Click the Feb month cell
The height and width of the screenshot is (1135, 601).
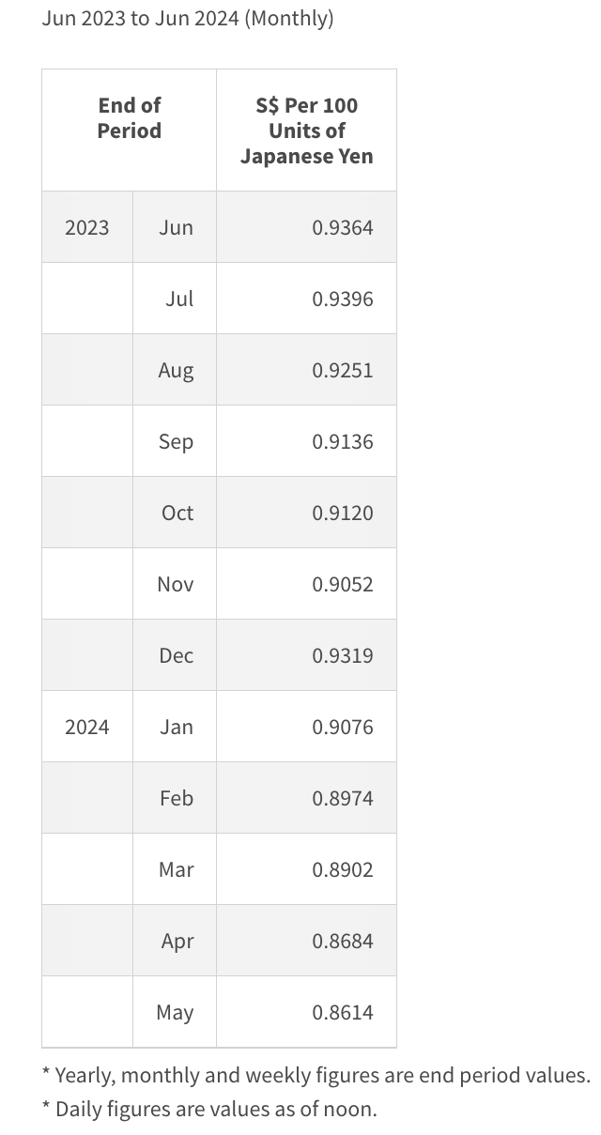(176, 798)
